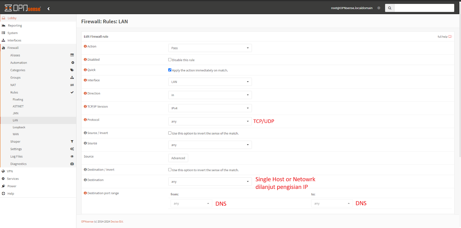
Task: Click the Aliases list icon
Action: pyautogui.click(x=72, y=55)
